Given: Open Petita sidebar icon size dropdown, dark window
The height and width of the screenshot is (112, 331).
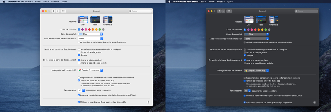Looking at the screenshot, I should pyautogui.click(x=256, y=39).
